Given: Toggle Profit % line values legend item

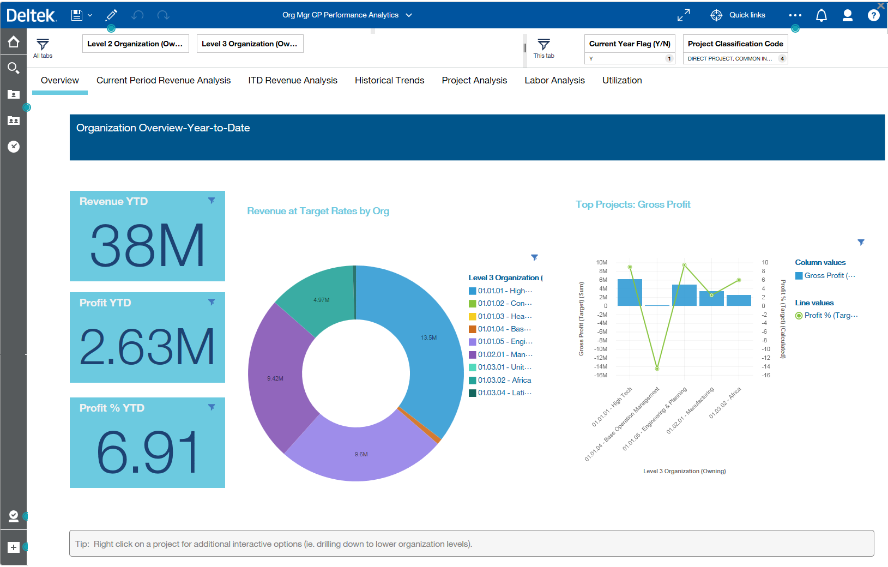Looking at the screenshot, I should [826, 316].
